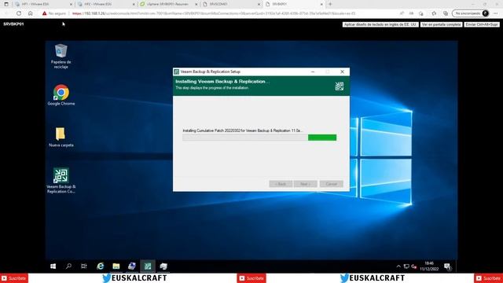Click the taskbar icon right of File Explorer
This screenshot has height=283, width=503.
pyautogui.click(x=132, y=266)
